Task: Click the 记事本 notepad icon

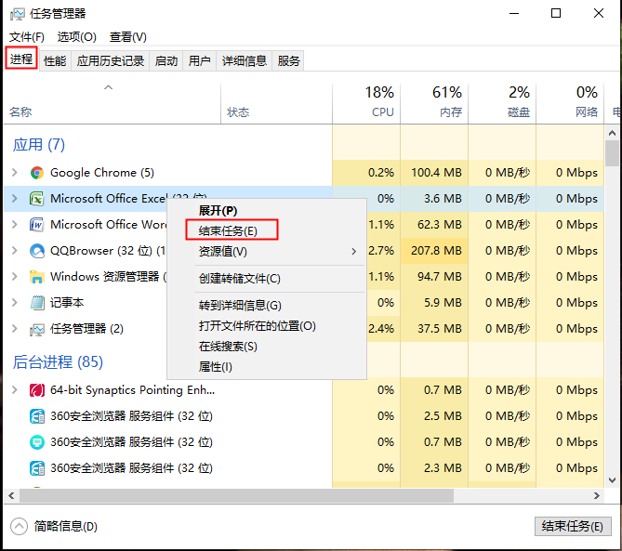Action: tap(37, 303)
